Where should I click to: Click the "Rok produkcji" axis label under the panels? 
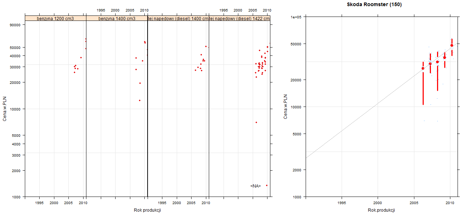click(147, 210)
